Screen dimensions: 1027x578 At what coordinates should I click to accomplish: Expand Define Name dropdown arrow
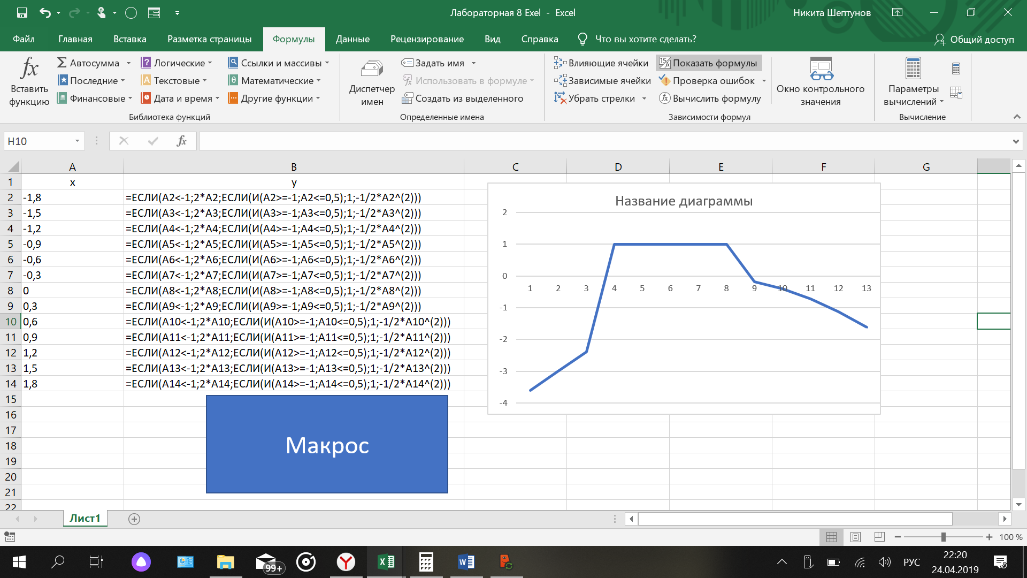click(x=473, y=63)
